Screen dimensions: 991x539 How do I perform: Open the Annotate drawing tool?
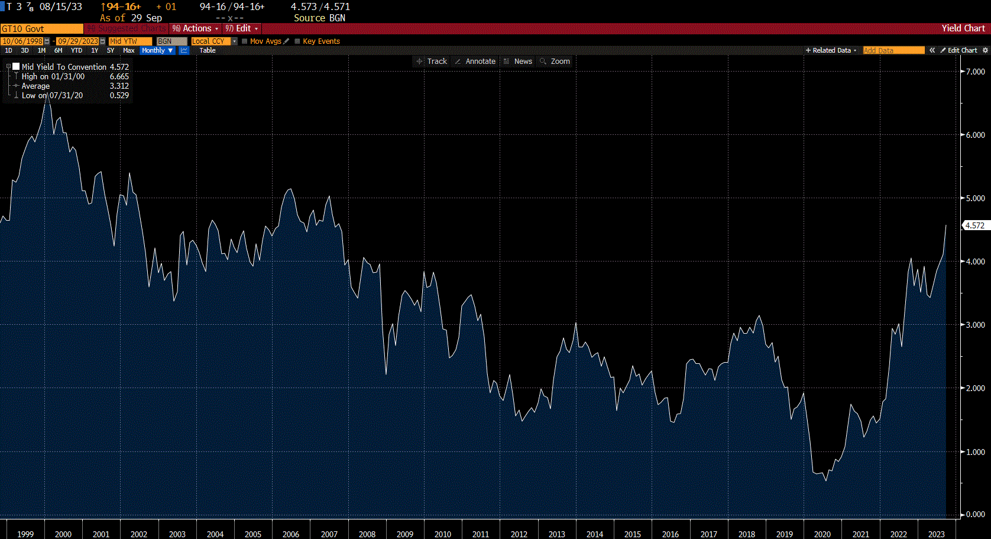(x=475, y=61)
